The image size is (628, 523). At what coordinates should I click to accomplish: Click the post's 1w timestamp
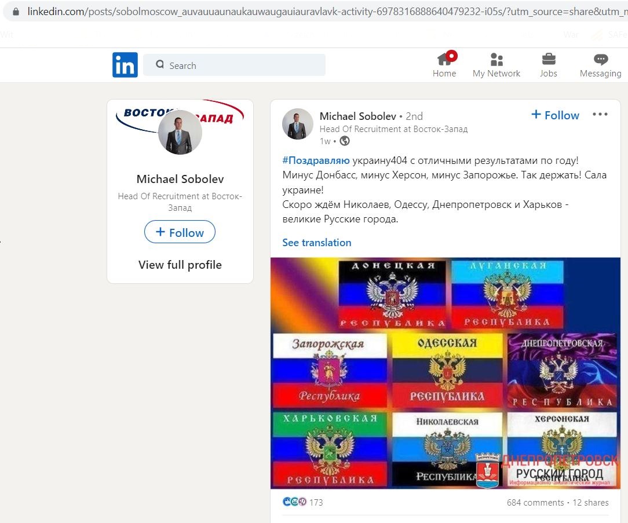[x=325, y=141]
